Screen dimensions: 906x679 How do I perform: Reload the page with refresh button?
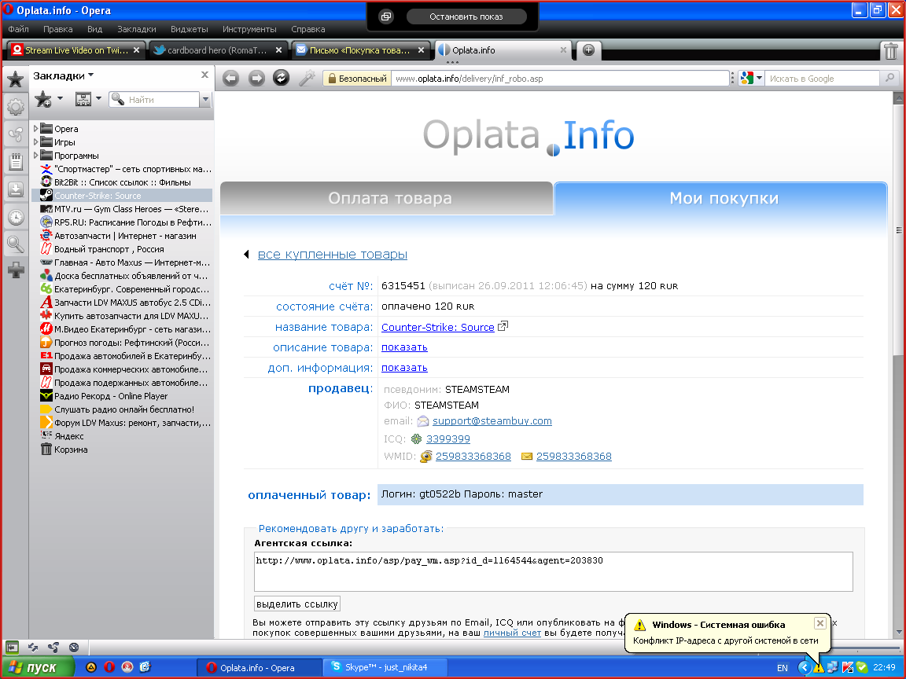tap(282, 77)
